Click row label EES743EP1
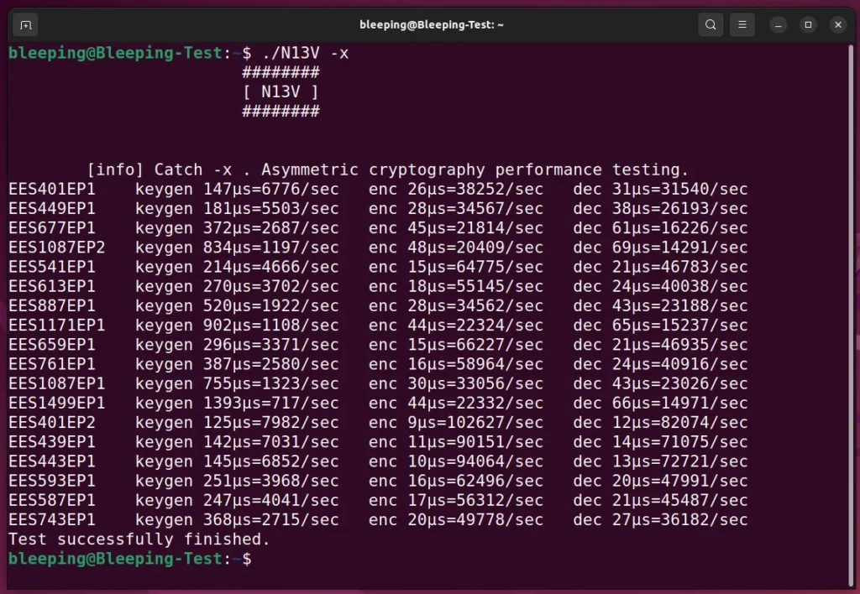Viewport: 860px width, 594px height. [51, 520]
